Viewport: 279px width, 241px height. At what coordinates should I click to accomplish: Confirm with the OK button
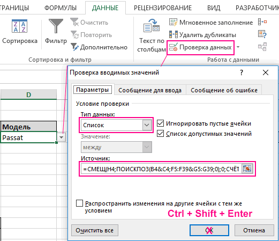[x=209, y=230]
